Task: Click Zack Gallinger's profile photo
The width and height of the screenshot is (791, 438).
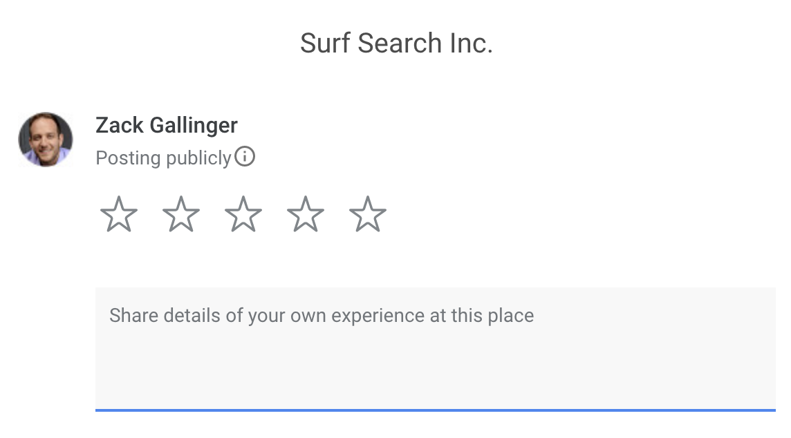Action: coord(46,139)
